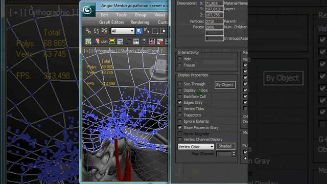Open the Group menu
This screenshot has width=327, height=184.
(x=141, y=15)
